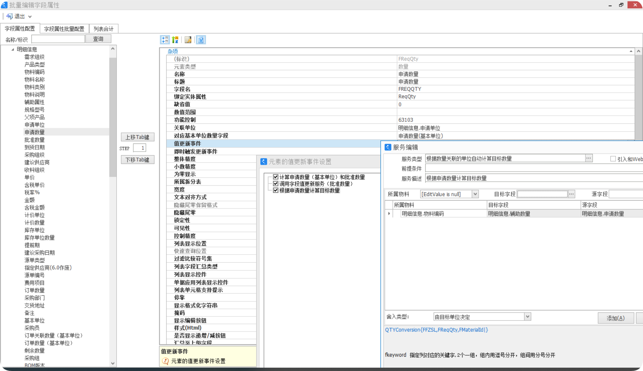Select the 即时触发更新事件 property row
The image size is (643, 371).
[x=273, y=152]
